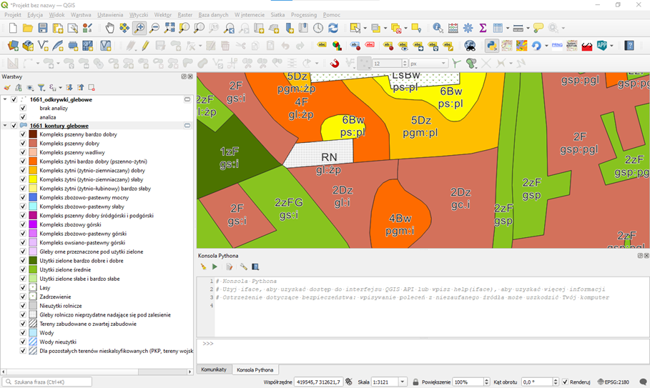This screenshot has width=650, height=388.
Task: Enable snapping with the magnet icon
Action: tap(335, 64)
